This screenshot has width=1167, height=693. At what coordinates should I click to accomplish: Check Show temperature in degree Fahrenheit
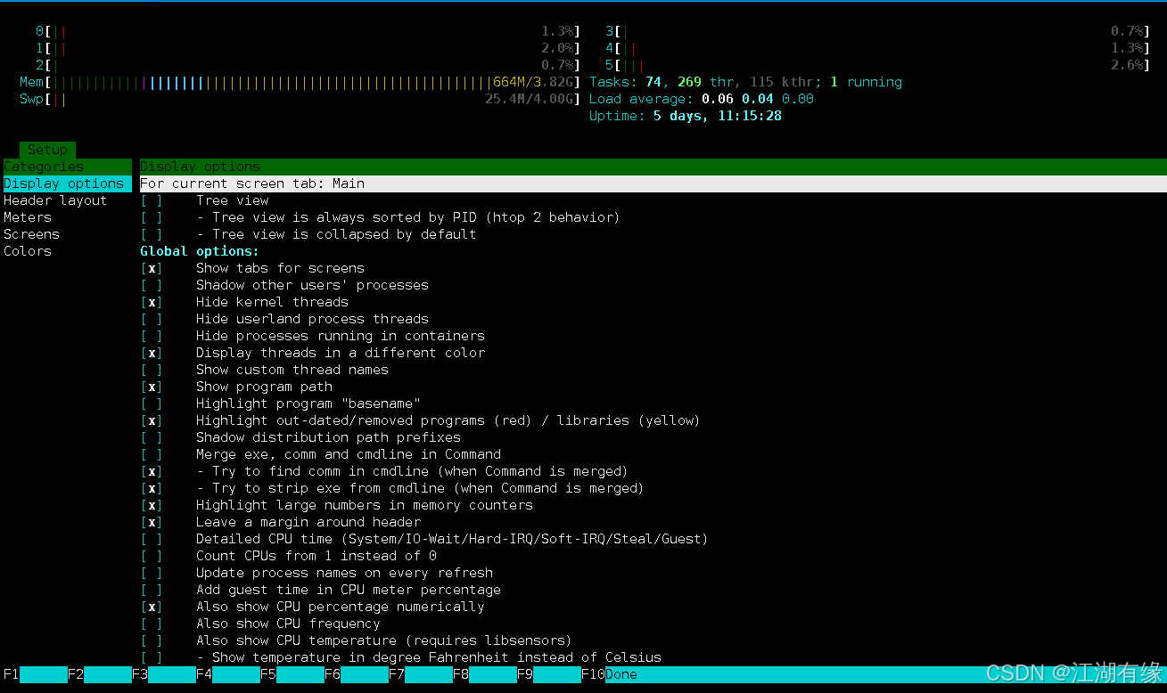pos(152,657)
